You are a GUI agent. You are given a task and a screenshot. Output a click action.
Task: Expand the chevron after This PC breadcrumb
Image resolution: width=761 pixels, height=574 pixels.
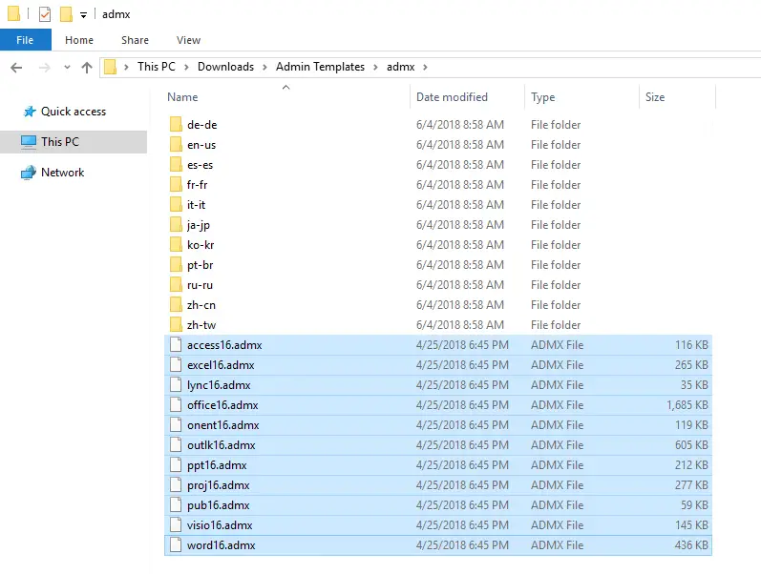point(186,67)
